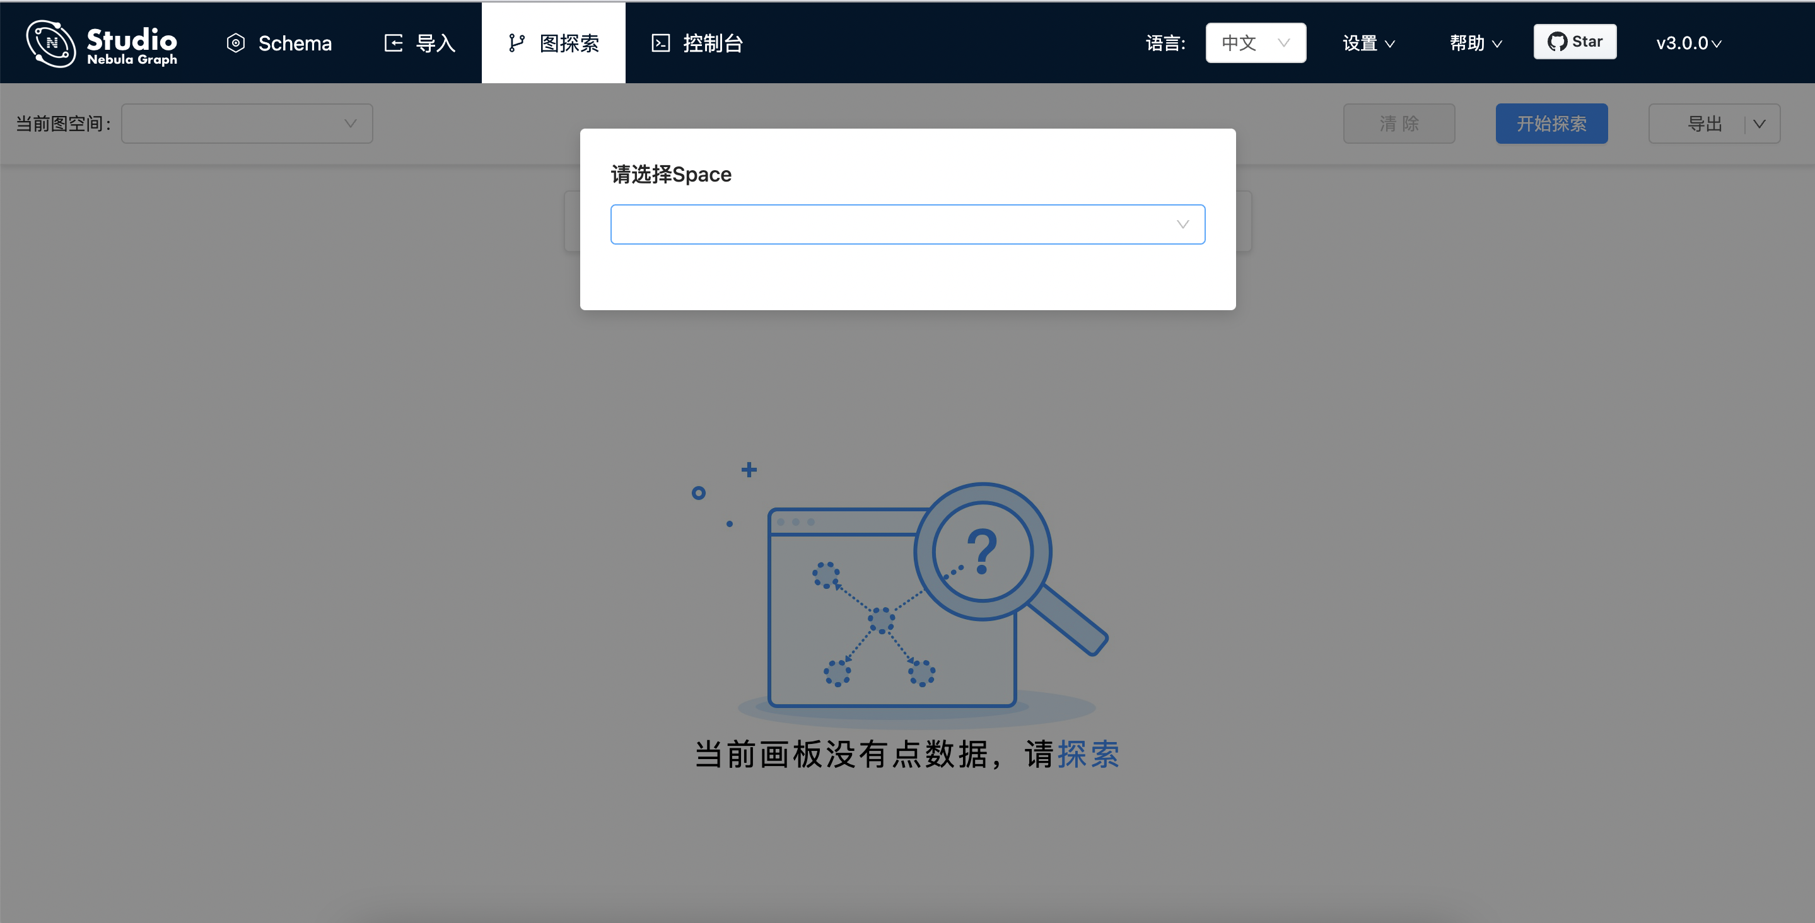Screen dimensions: 1815x923
Task: Open the Schema tab
Action: [x=278, y=43]
